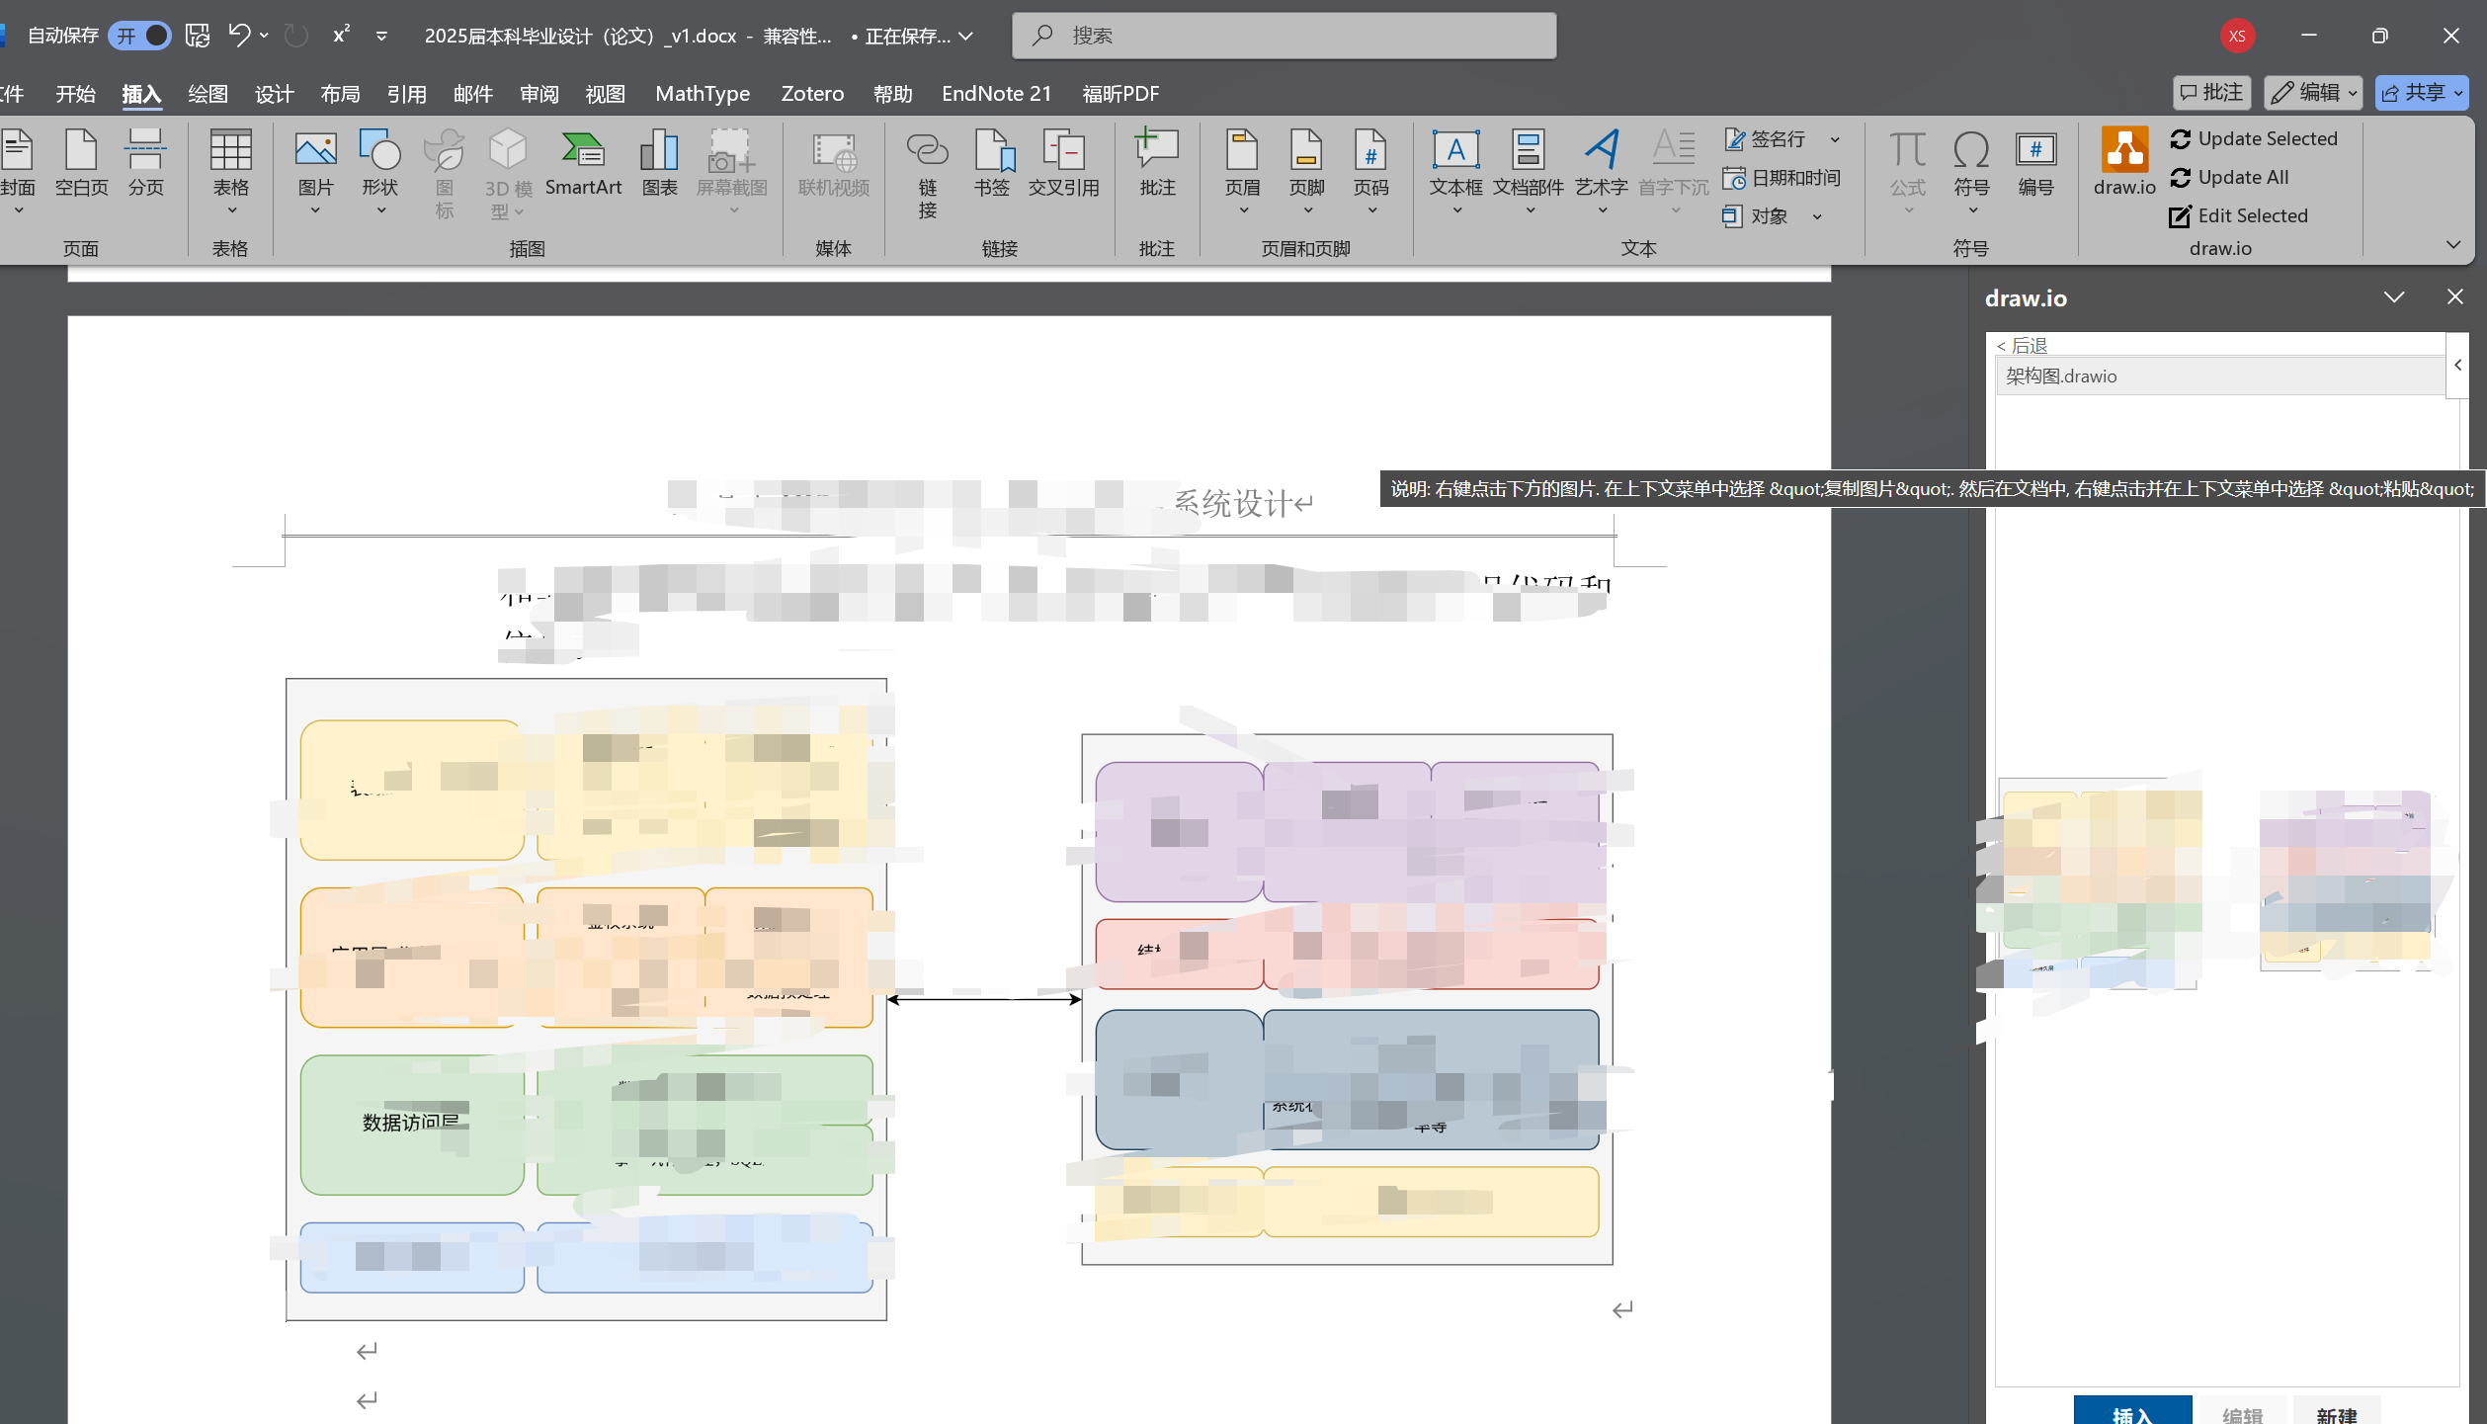
Task: Click the search (搜索) box
Action: 1284,36
